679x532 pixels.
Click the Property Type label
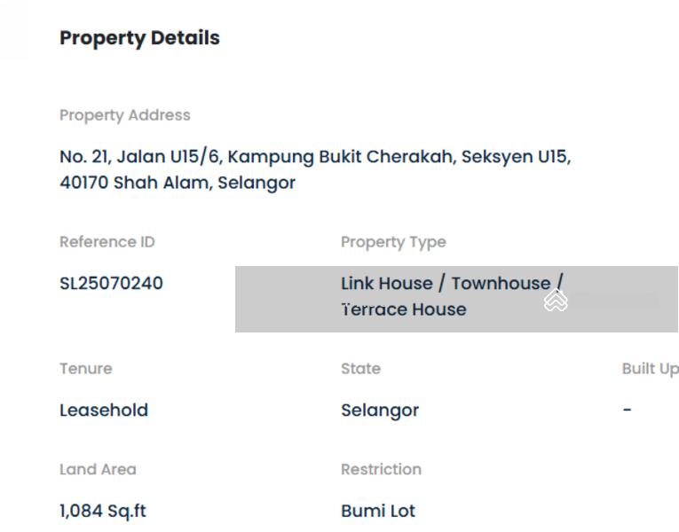[393, 242]
